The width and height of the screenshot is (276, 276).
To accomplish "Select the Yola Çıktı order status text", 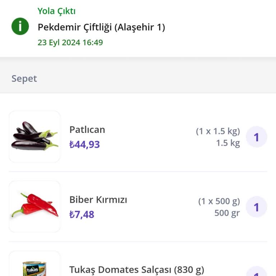I will [56, 11].
